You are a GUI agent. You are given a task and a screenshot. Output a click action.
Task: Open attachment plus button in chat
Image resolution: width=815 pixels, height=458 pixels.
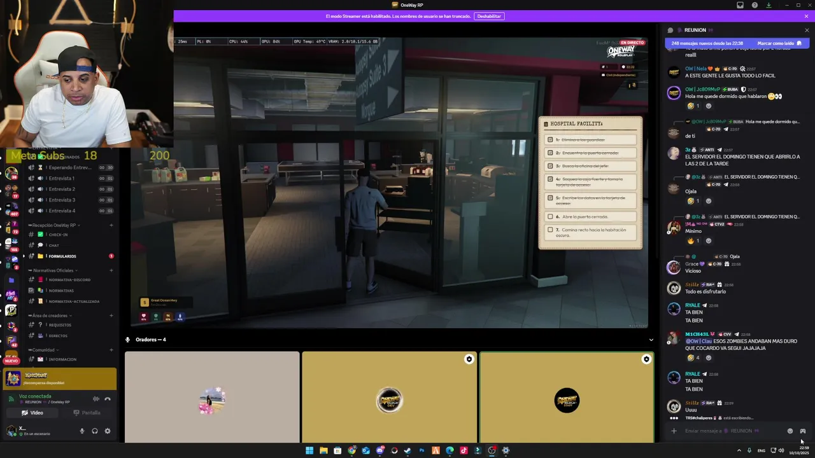tap(674, 431)
